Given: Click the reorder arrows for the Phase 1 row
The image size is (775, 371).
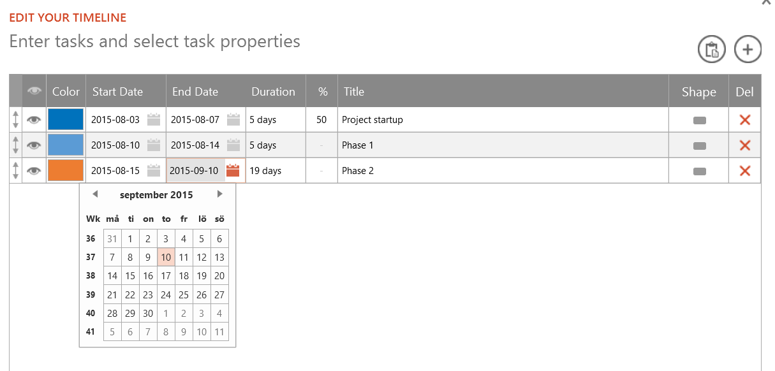Looking at the screenshot, I should coord(15,145).
